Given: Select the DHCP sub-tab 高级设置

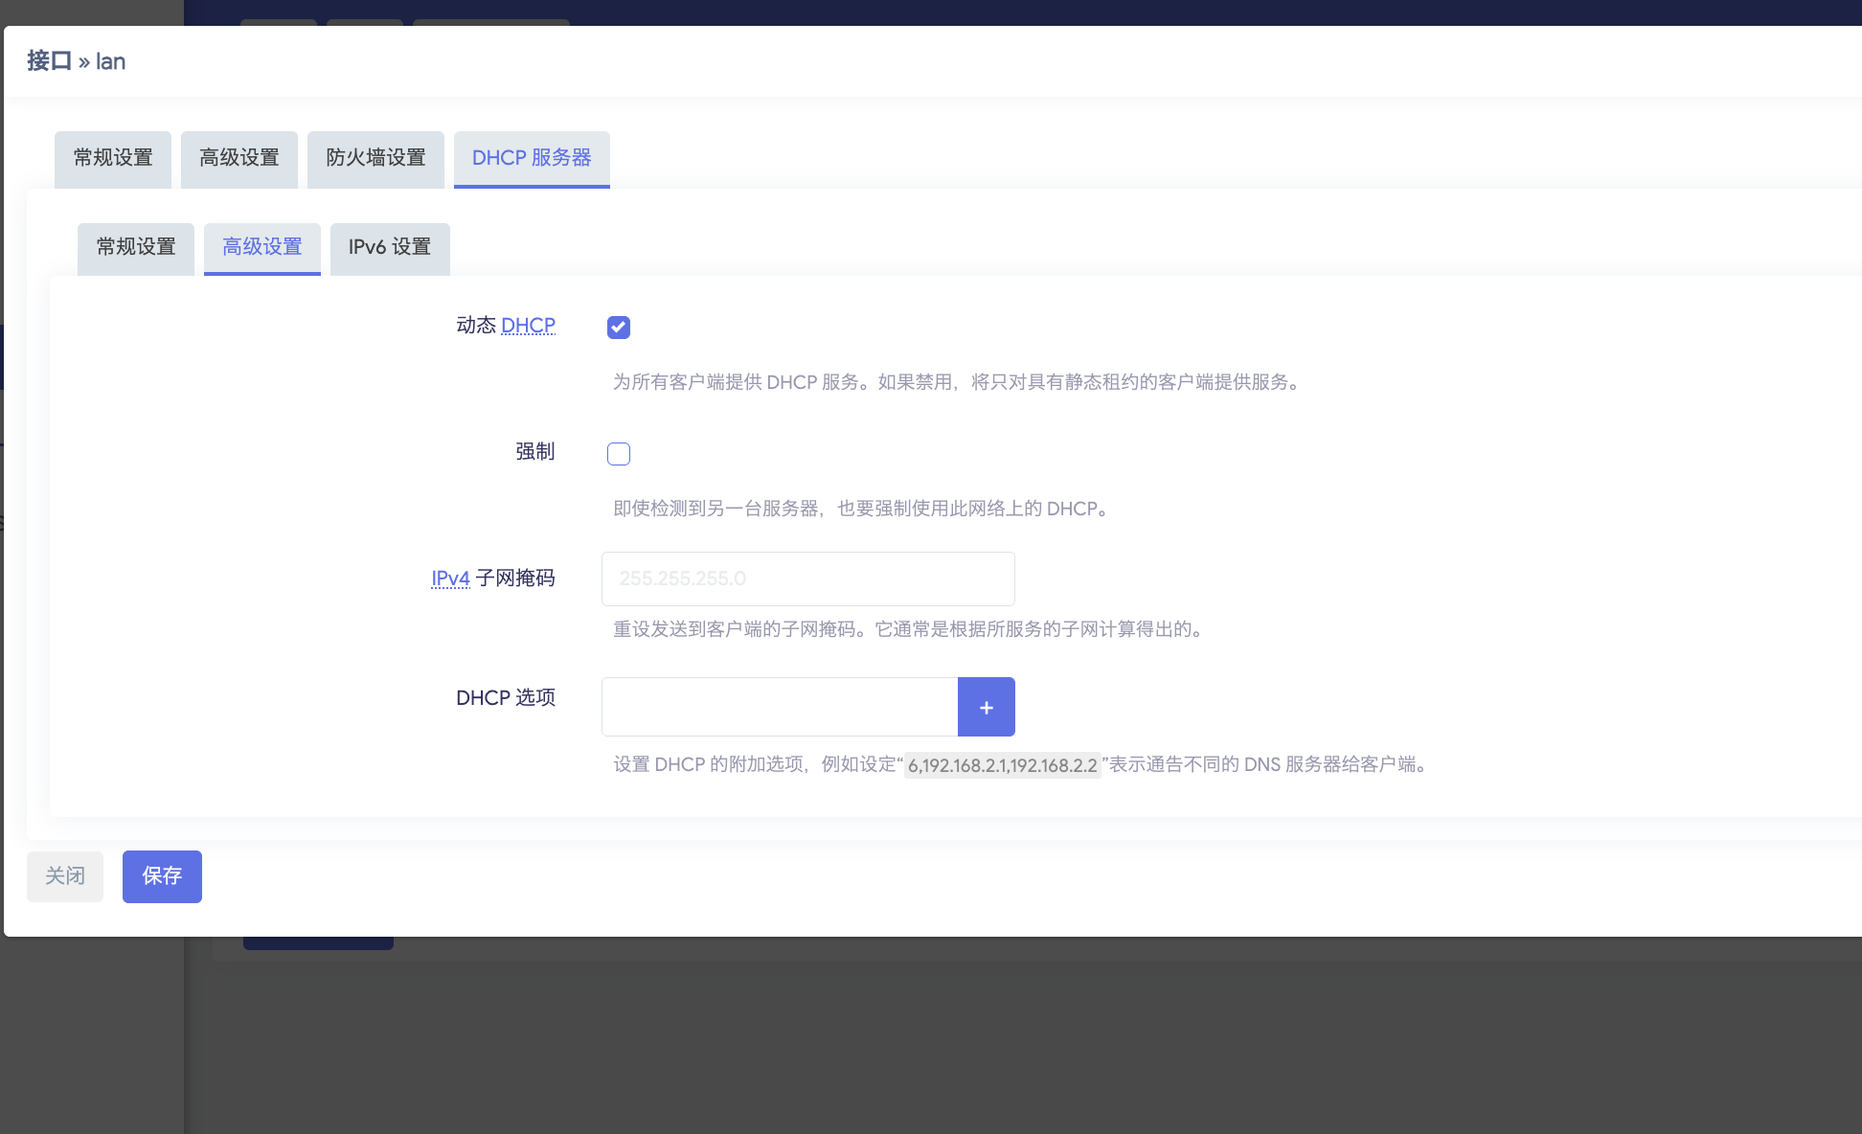Looking at the screenshot, I should tap(262, 247).
